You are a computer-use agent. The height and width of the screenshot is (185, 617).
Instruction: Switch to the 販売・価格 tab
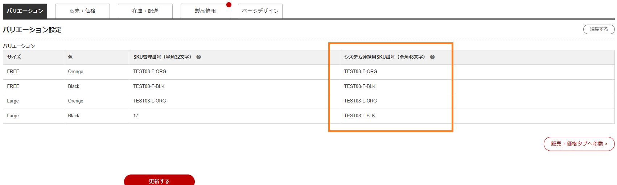(82, 11)
